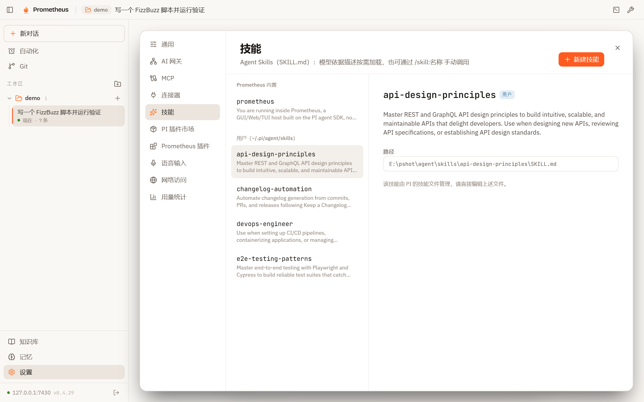Select the 技能 settings tab
The width and height of the screenshot is (644, 402).
[182, 112]
